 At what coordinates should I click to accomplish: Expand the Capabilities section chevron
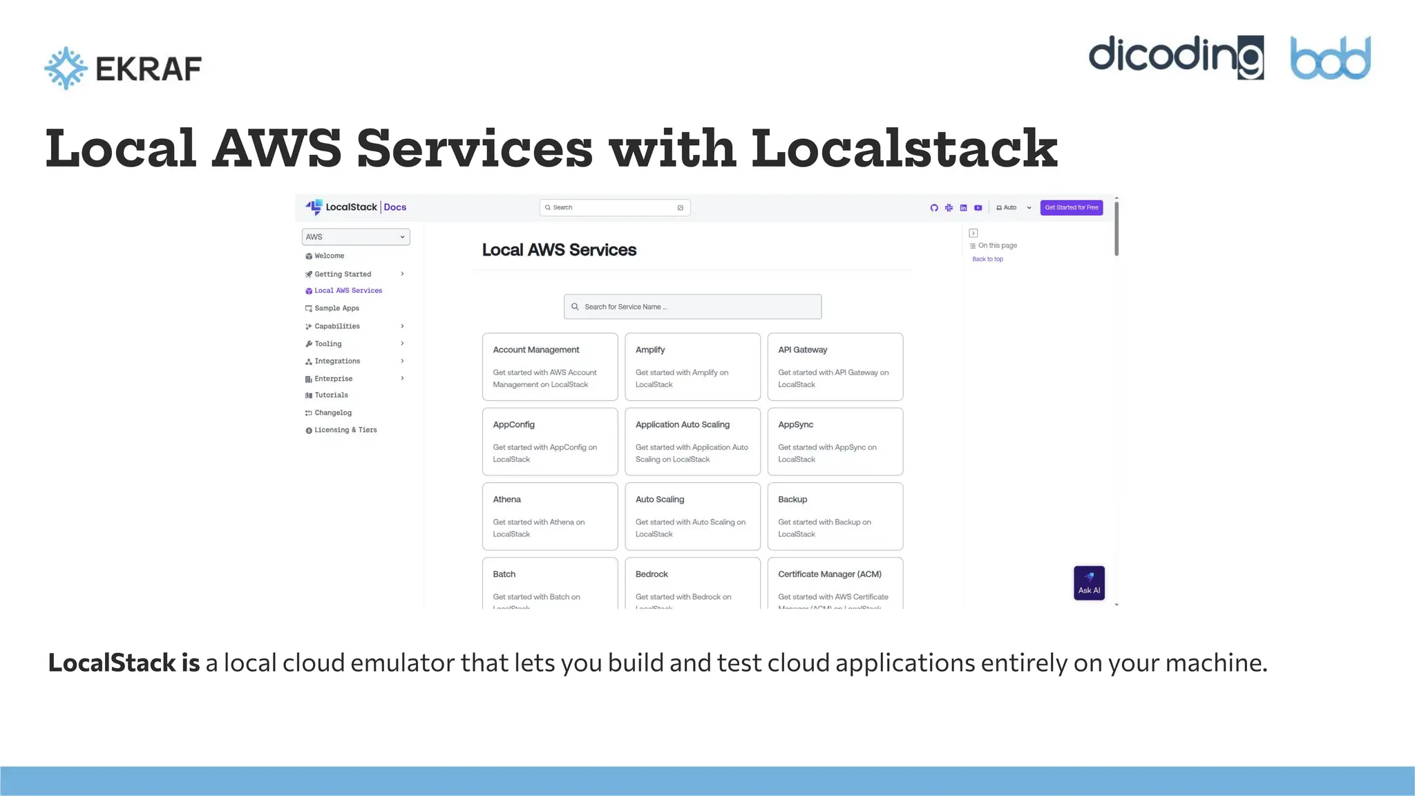[x=402, y=325]
